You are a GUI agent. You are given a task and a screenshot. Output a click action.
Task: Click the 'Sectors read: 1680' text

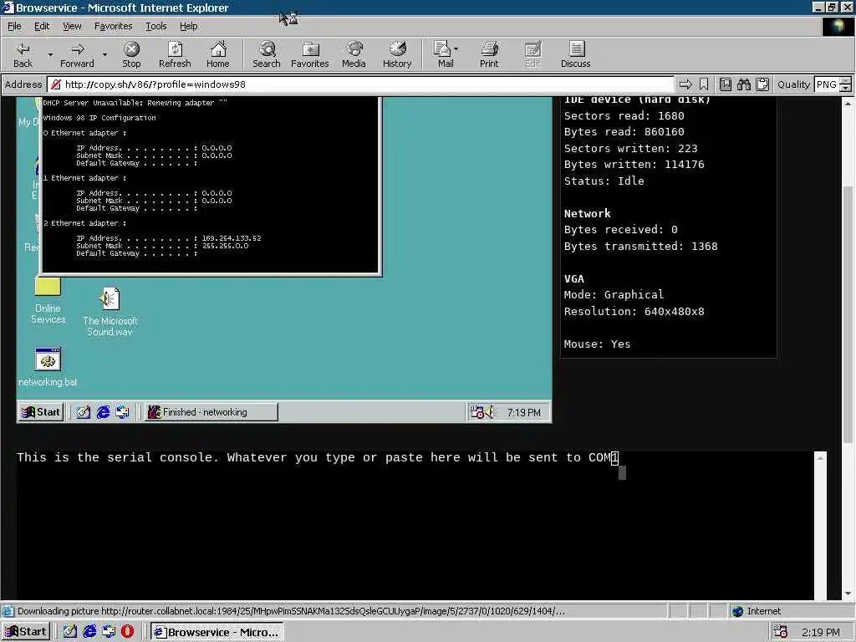(624, 115)
